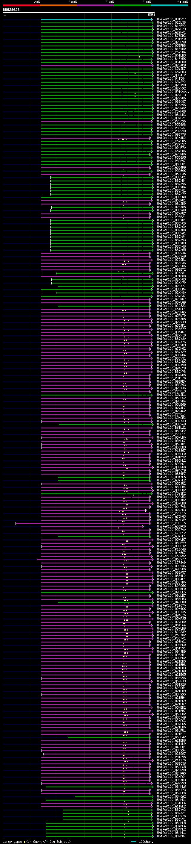Click on UniRef100_P50698
Image resolution: width=191 pixels, height=844 pixels.
[171, 125]
